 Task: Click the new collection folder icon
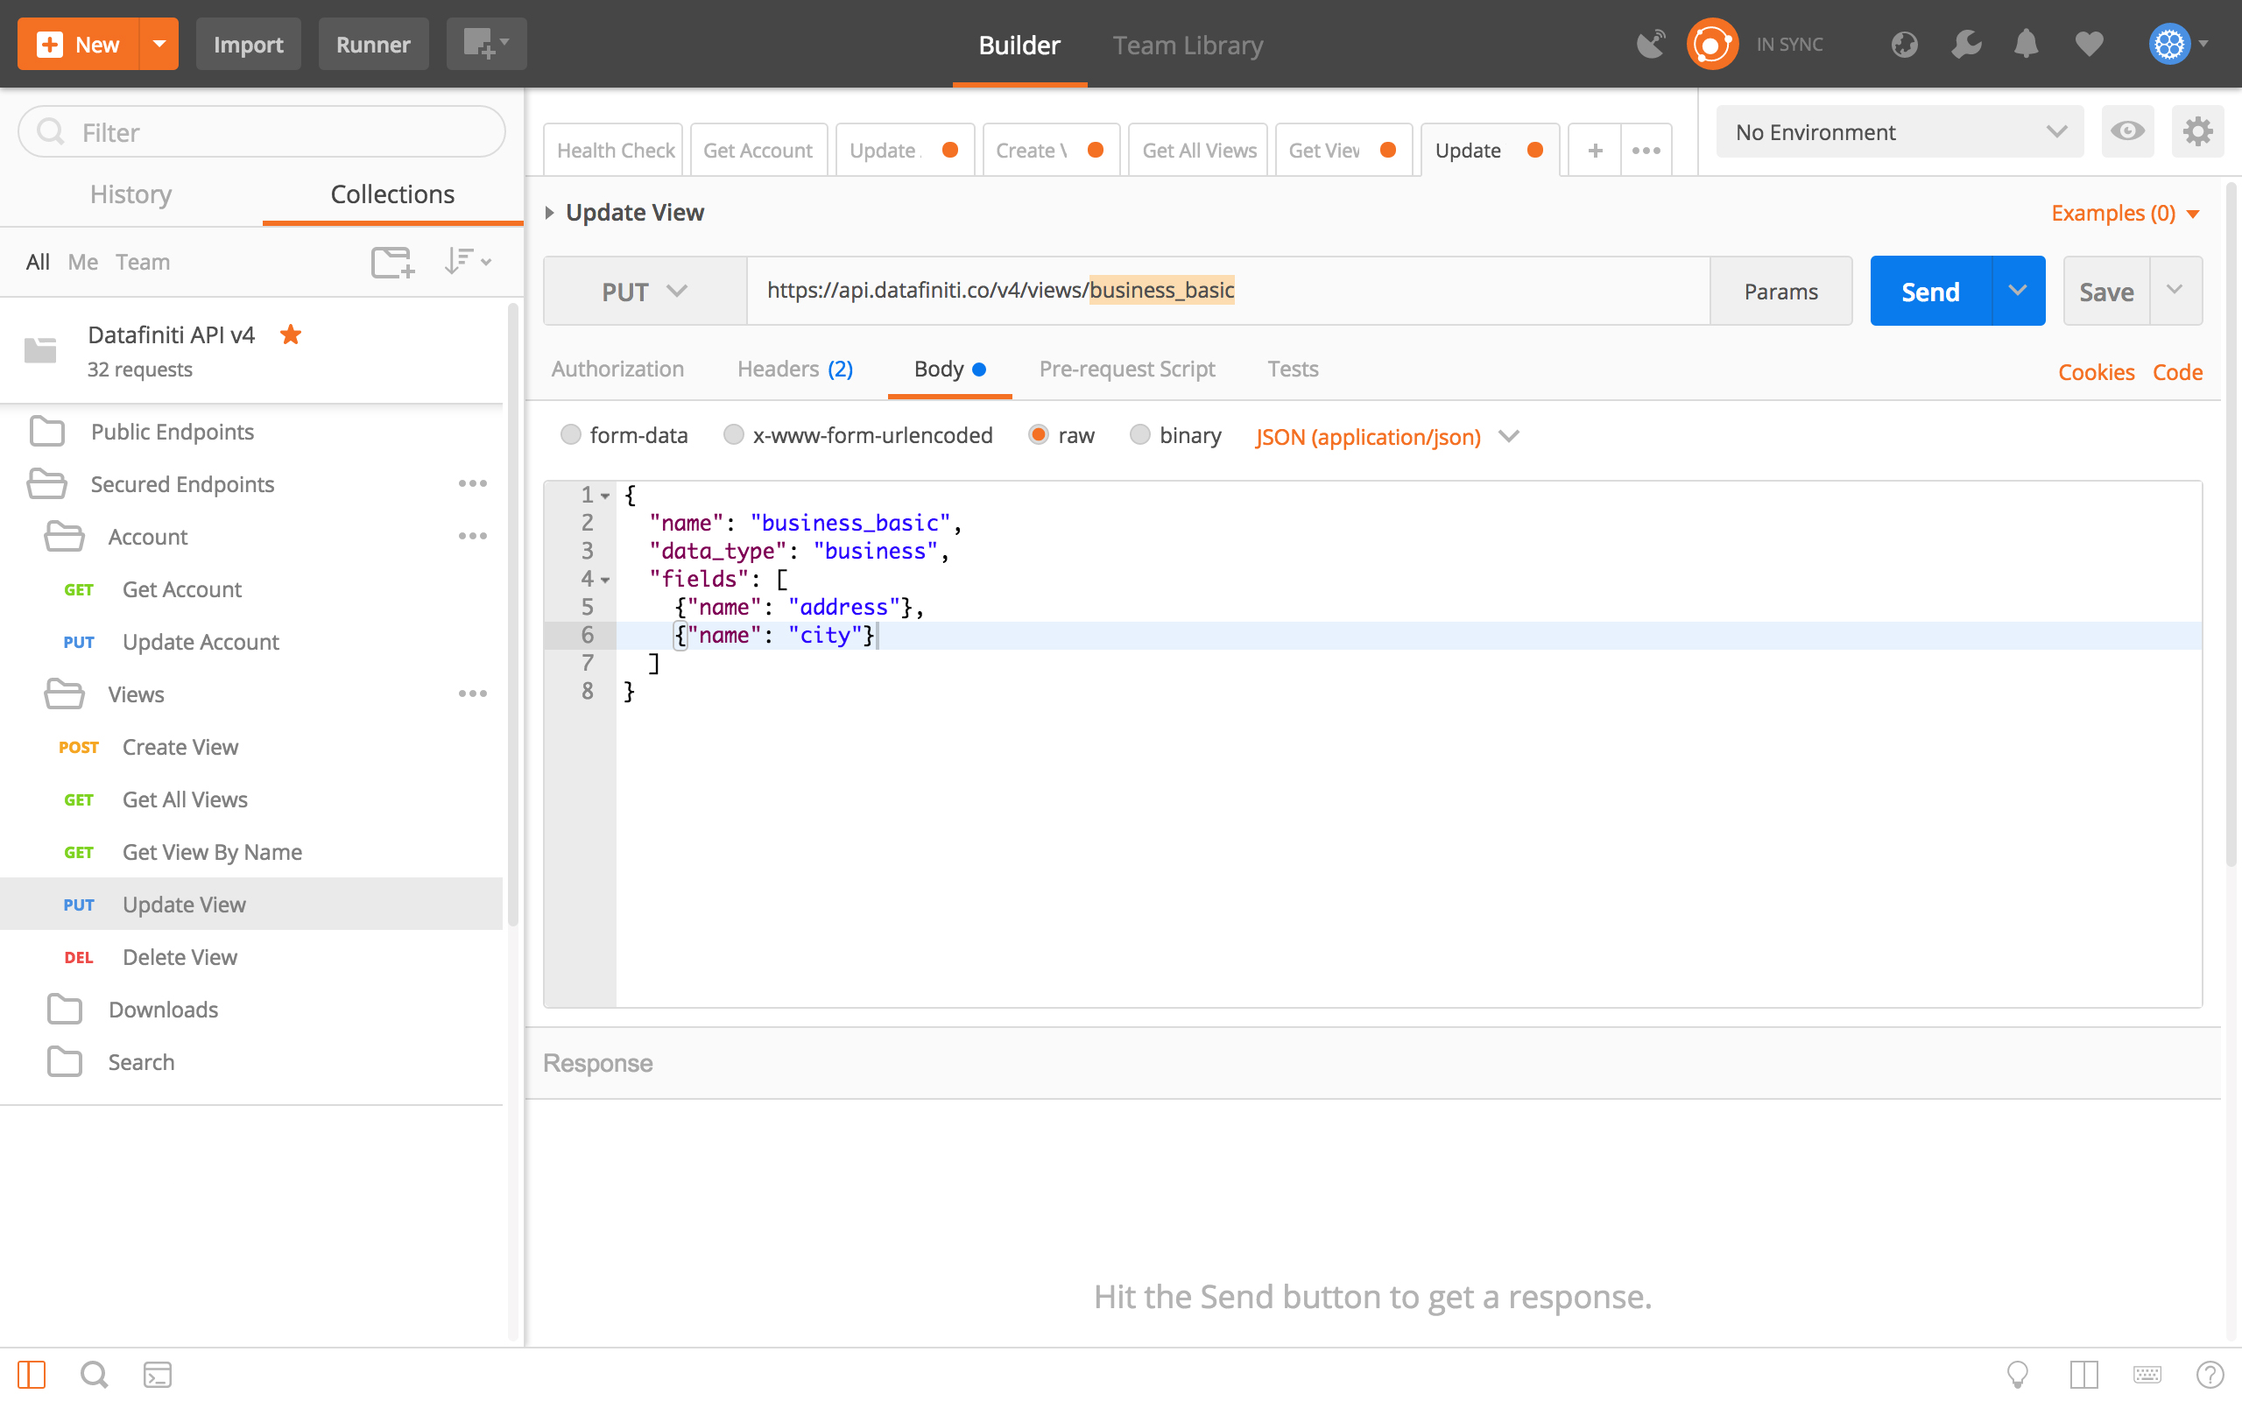click(x=391, y=262)
